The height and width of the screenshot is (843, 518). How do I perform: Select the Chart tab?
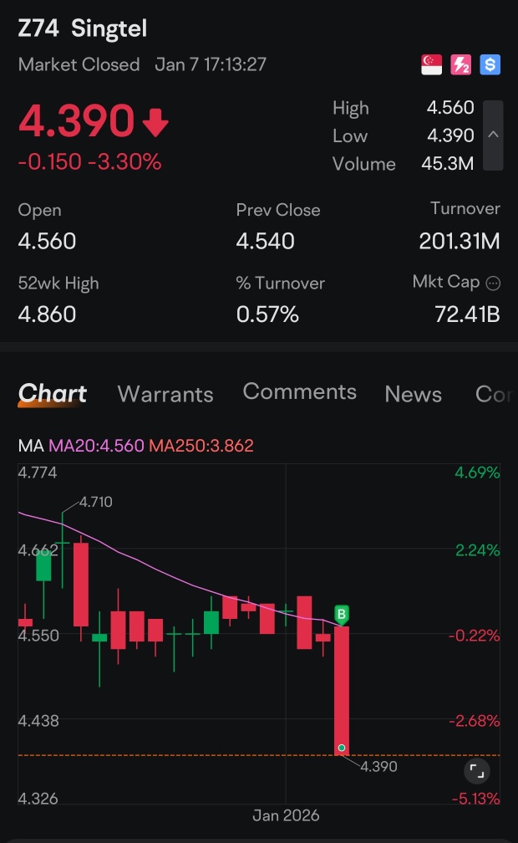tap(52, 394)
